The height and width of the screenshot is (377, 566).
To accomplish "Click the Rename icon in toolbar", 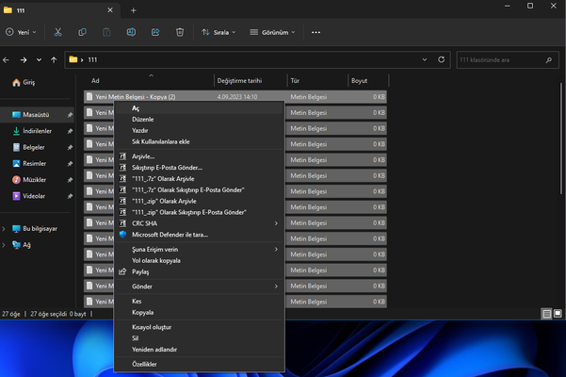I will 131,32.
